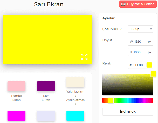This screenshot has height=123, width=158.
Task: Select the cyan screen thumbnail
Action: pos(75,116)
